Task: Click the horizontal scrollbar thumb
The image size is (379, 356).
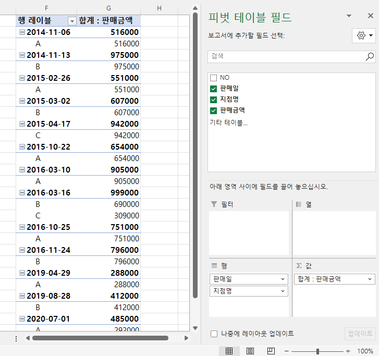Action: pyautogui.click(x=100, y=338)
